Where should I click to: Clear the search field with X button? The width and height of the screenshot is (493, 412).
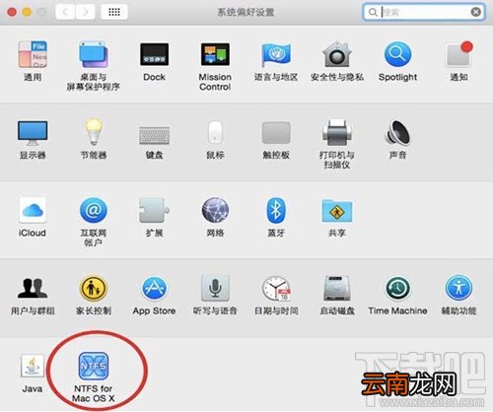pyautogui.click(x=476, y=13)
